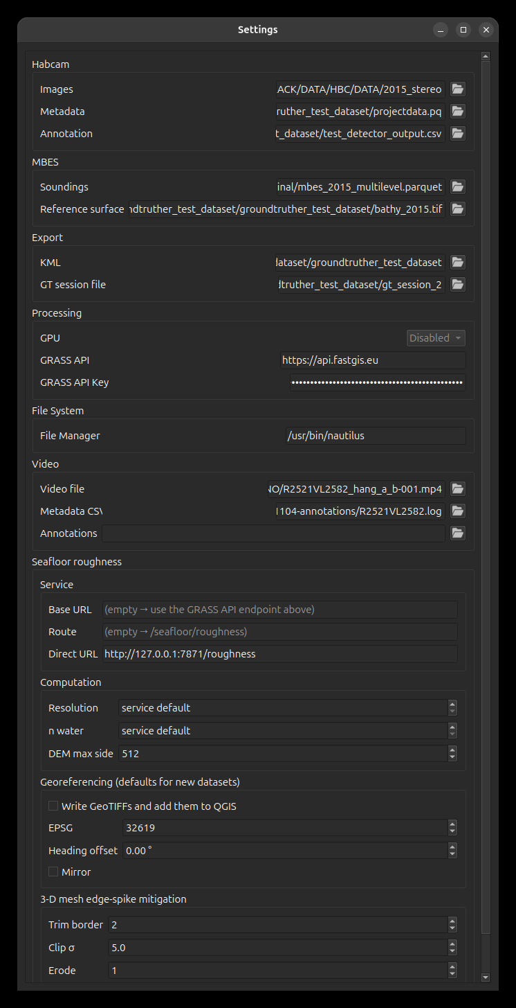Browse for Reference surface file
This screenshot has height=1008, width=516.
[x=457, y=209]
